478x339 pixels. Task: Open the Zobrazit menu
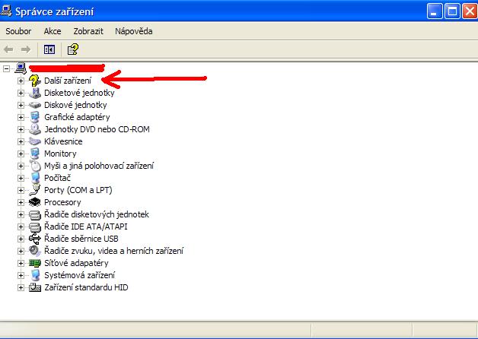click(x=88, y=31)
